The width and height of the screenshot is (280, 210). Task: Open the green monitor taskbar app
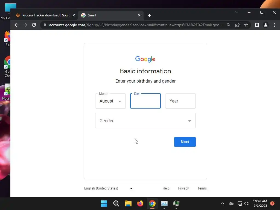pyautogui.click(x=176, y=203)
